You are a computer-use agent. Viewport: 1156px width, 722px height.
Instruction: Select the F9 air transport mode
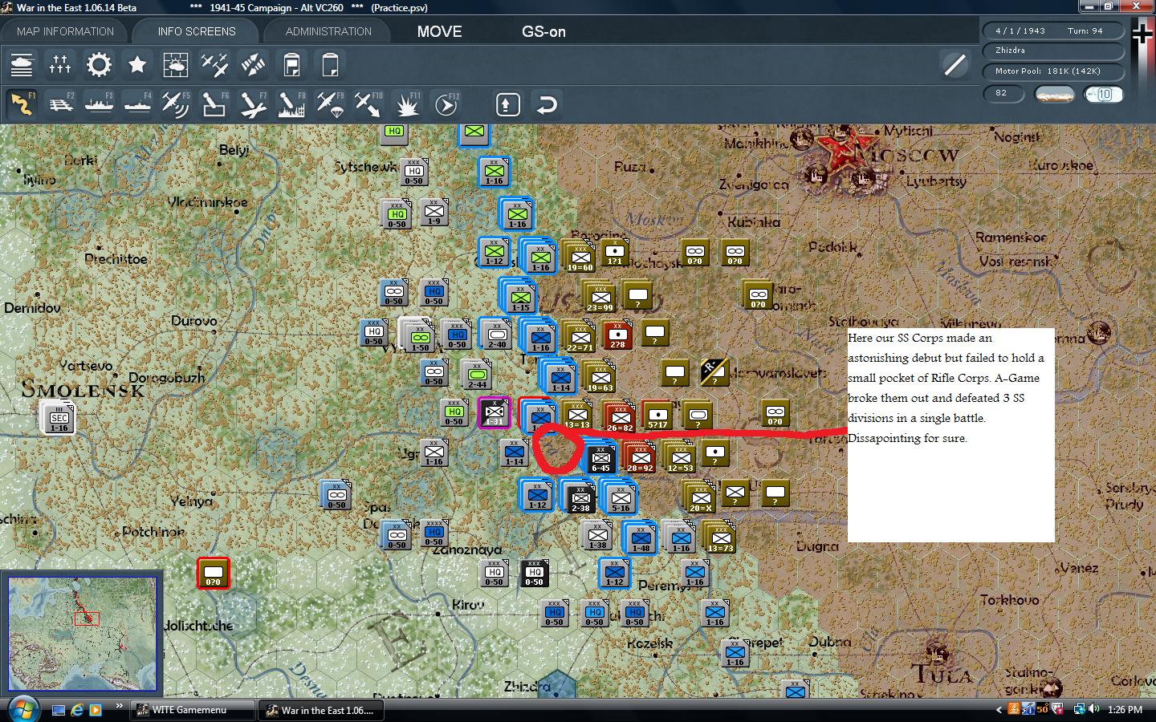pyautogui.click(x=330, y=104)
